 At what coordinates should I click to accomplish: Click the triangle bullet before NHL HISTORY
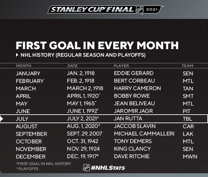[17, 55]
